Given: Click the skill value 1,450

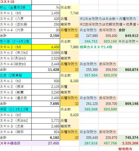Looking at the screenshot, I should (x=46, y=13).
